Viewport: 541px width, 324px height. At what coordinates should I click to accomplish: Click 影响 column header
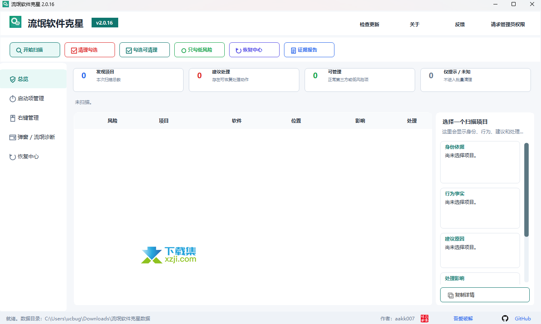[360, 121]
